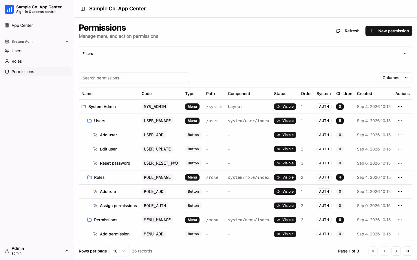The width and height of the screenshot is (417, 260).
Task: Toggle Visible status for USER_MANAGE
Action: 285,121
